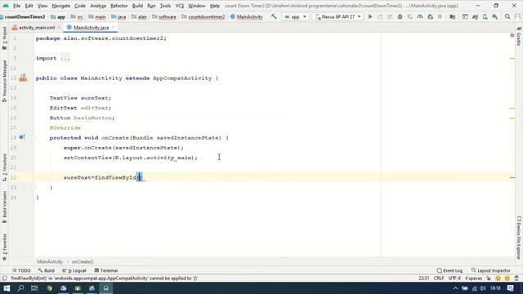This screenshot has width=523, height=294.
Task: Click the taskbar clock showing 18:18
Action: (496, 288)
